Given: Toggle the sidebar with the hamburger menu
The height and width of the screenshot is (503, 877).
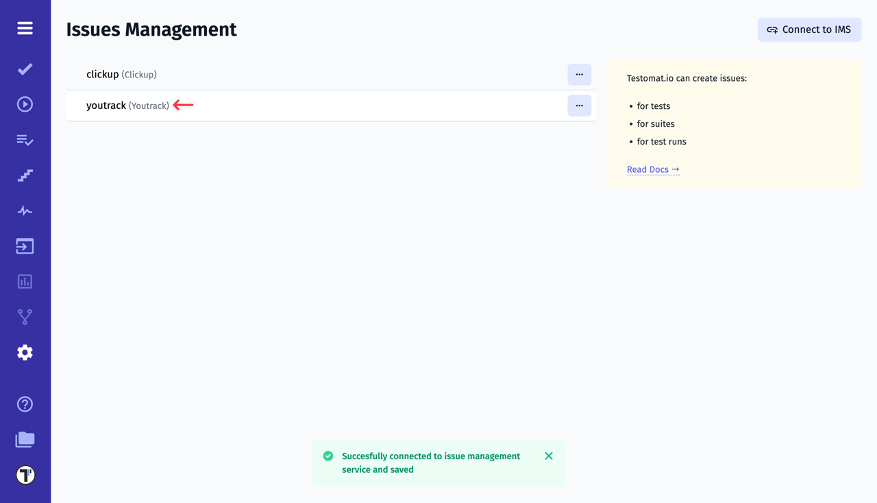Looking at the screenshot, I should [25, 28].
